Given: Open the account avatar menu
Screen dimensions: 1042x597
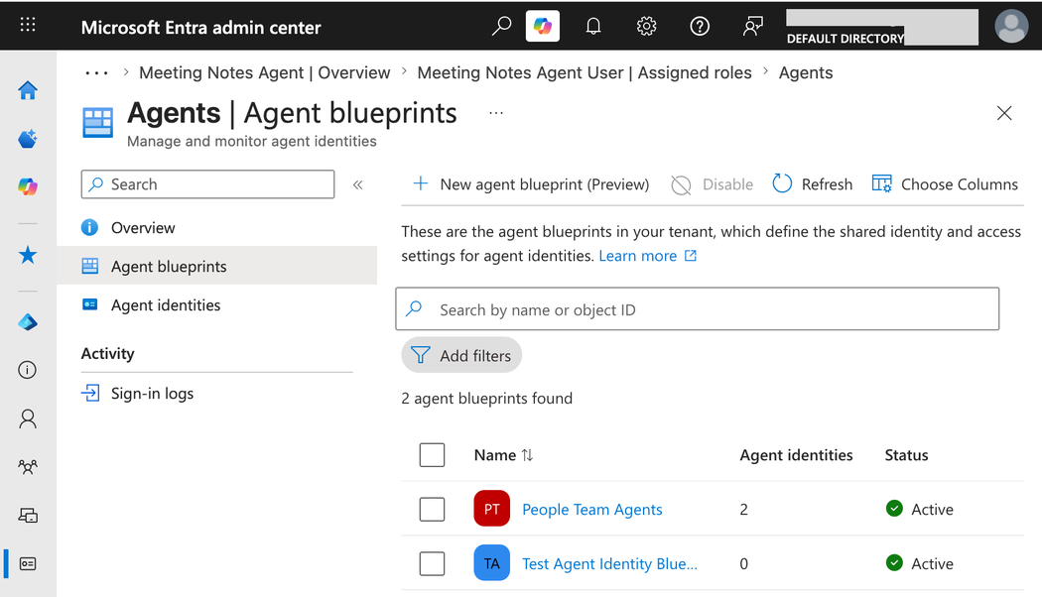Looking at the screenshot, I should pyautogui.click(x=1011, y=26).
